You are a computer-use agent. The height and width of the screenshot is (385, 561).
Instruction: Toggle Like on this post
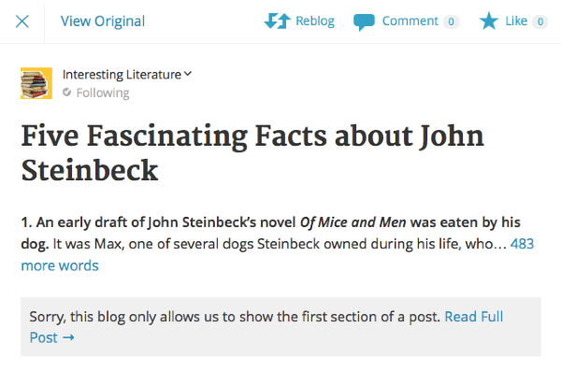coord(516,21)
